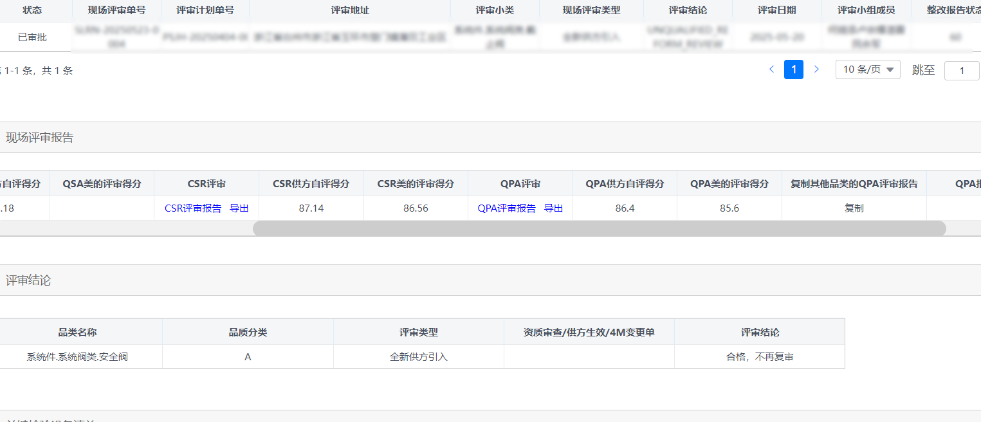Image resolution: width=981 pixels, height=422 pixels.
Task: Open the 10 条/页 page size dropdown
Action: 867,69
